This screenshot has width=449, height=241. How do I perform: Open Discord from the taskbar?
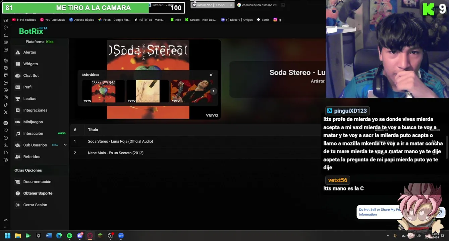tap(80, 236)
